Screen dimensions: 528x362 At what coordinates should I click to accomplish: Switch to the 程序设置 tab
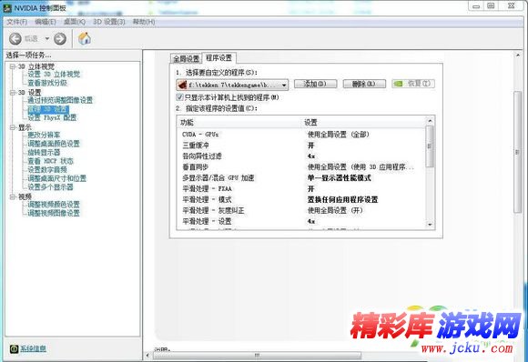(x=218, y=58)
